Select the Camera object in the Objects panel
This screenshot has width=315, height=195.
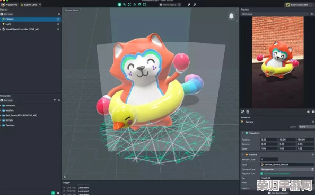point(31,19)
